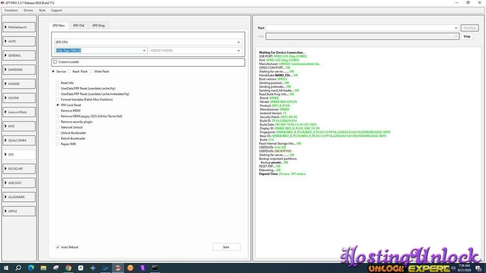Select the FRP Lock Reset option
The height and width of the screenshot is (273, 486).
(x=57, y=105)
